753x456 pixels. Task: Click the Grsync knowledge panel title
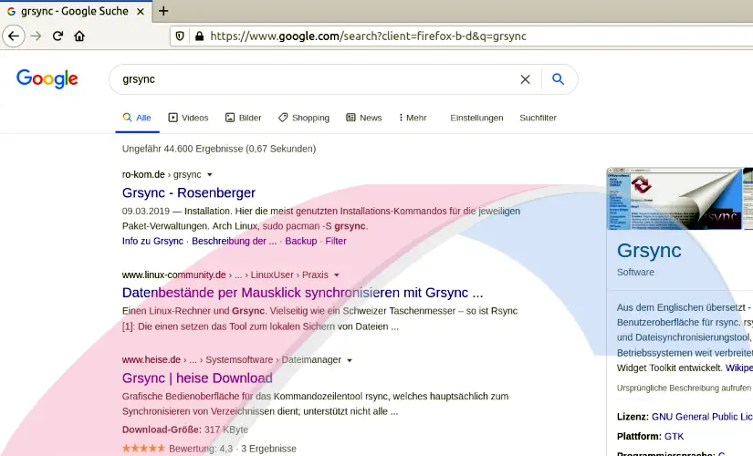(x=649, y=250)
